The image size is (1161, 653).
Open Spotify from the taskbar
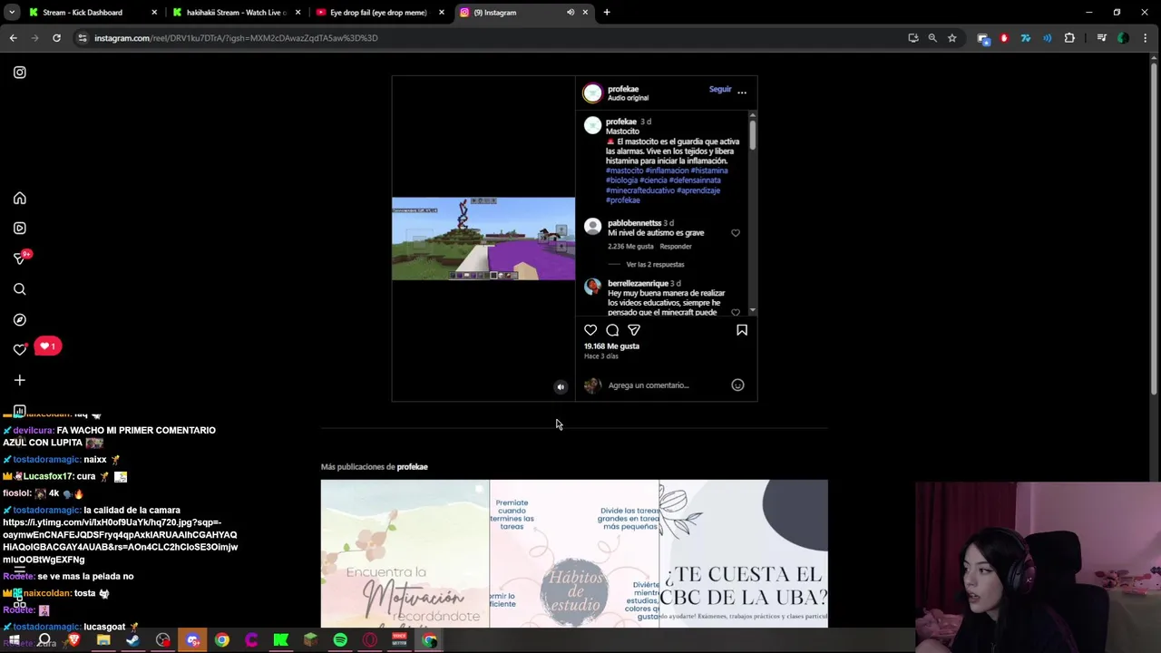340,640
